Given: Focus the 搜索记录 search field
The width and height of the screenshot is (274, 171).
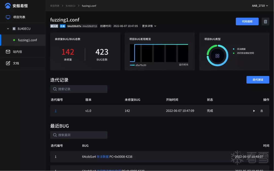Looking at the screenshot, I should (79, 89).
